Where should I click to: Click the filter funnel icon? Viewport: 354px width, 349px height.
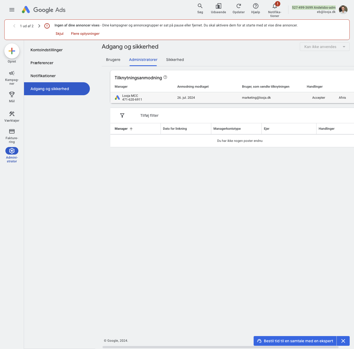(x=122, y=115)
